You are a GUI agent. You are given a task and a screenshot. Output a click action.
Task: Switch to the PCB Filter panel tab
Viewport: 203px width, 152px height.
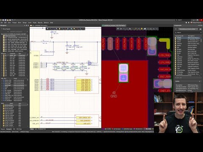point(19,129)
